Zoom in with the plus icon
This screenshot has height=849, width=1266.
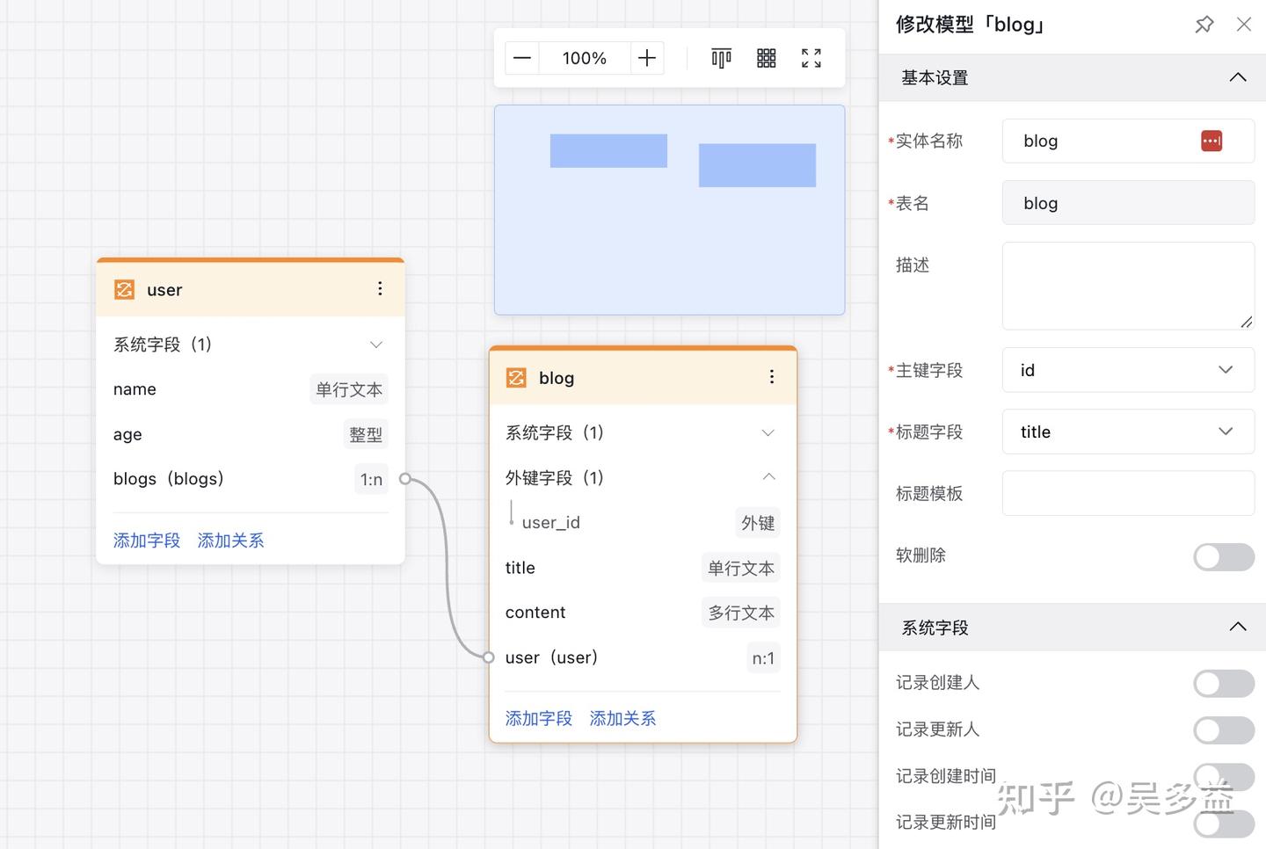tap(646, 57)
